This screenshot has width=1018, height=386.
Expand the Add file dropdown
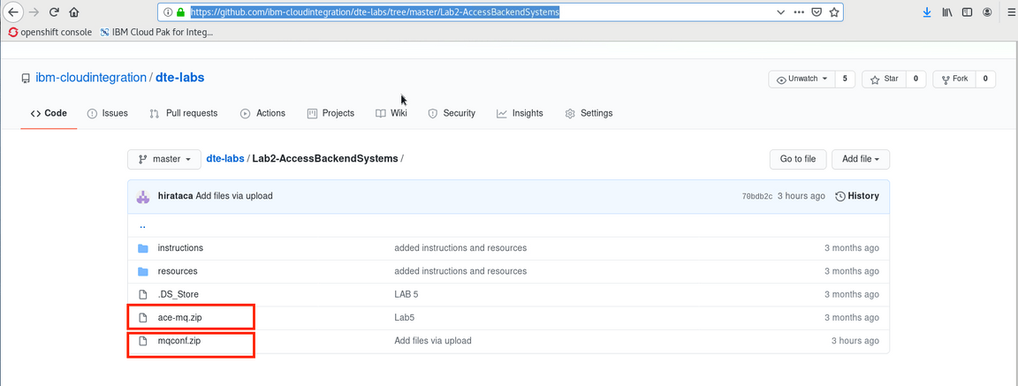pyautogui.click(x=860, y=159)
